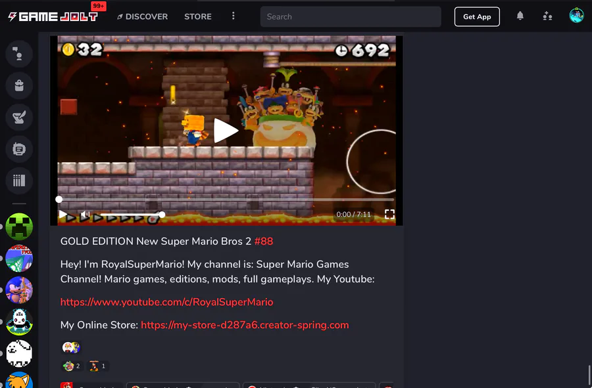592x388 pixels.
Task: Open the chat sidebar icon
Action: tap(19, 54)
